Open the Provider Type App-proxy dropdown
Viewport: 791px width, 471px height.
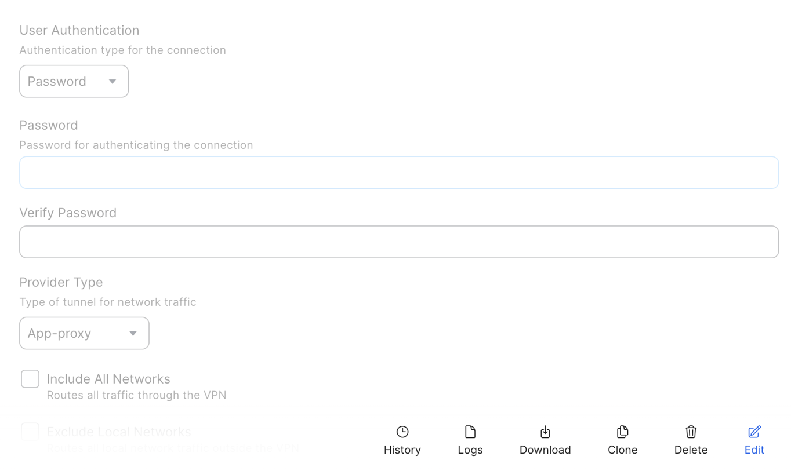[84, 333]
